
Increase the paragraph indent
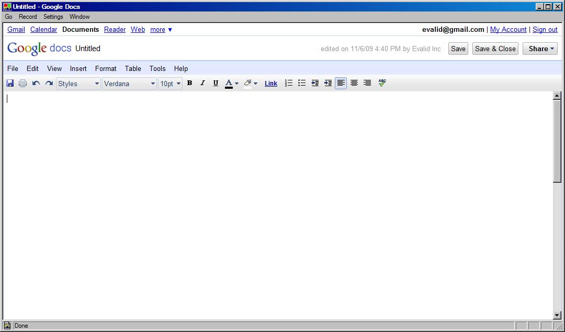[328, 83]
